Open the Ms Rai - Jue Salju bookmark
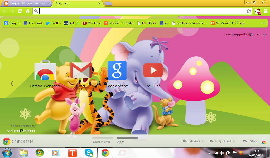This screenshot has width=270, height=158. (119, 23)
